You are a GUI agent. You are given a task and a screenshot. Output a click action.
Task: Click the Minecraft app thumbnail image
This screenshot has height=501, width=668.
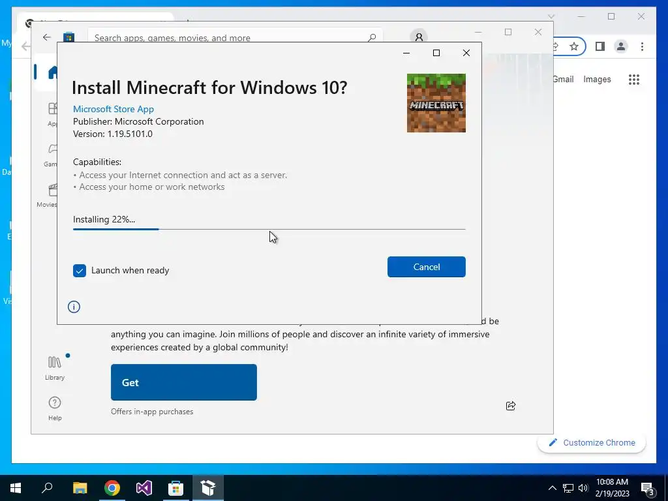pos(436,102)
